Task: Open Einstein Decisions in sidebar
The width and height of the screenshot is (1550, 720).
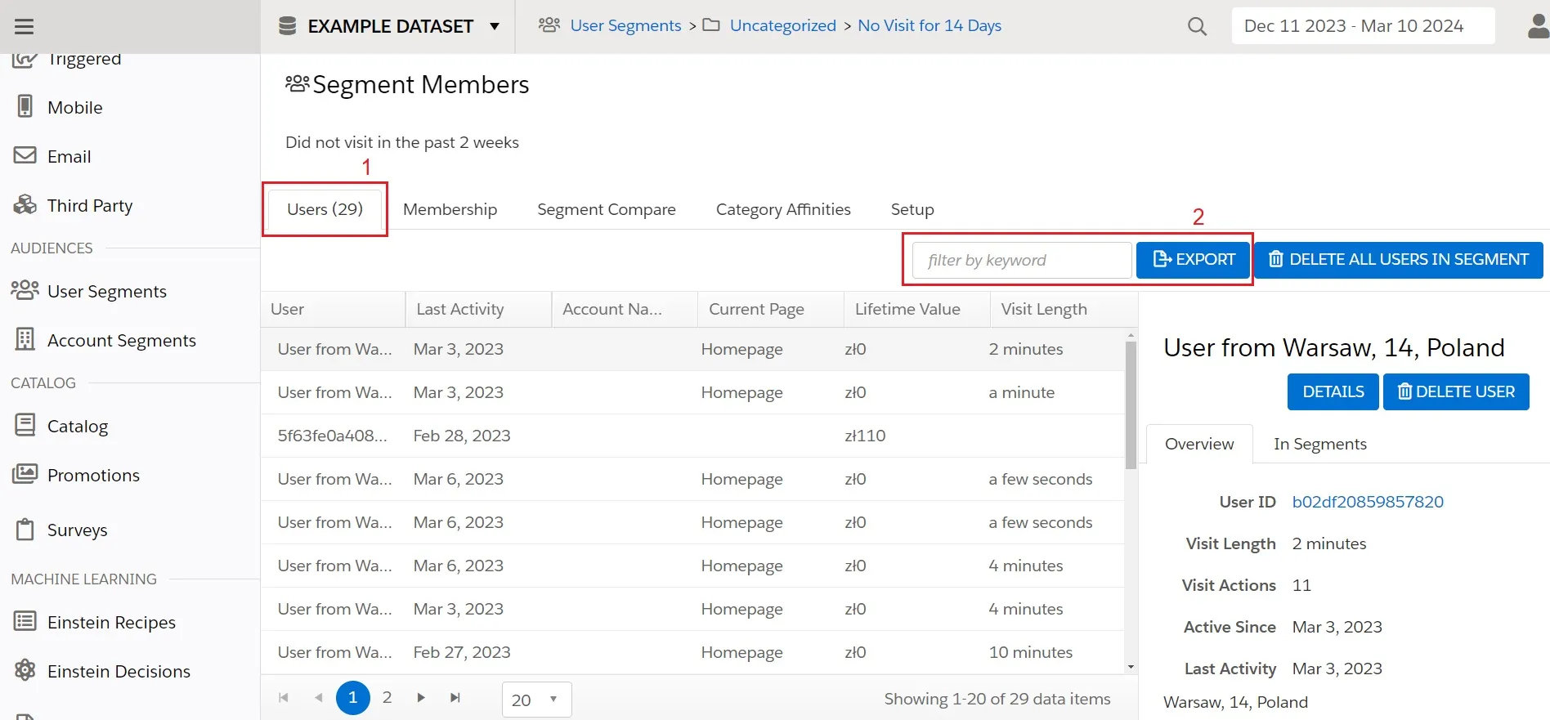Action: (118, 671)
